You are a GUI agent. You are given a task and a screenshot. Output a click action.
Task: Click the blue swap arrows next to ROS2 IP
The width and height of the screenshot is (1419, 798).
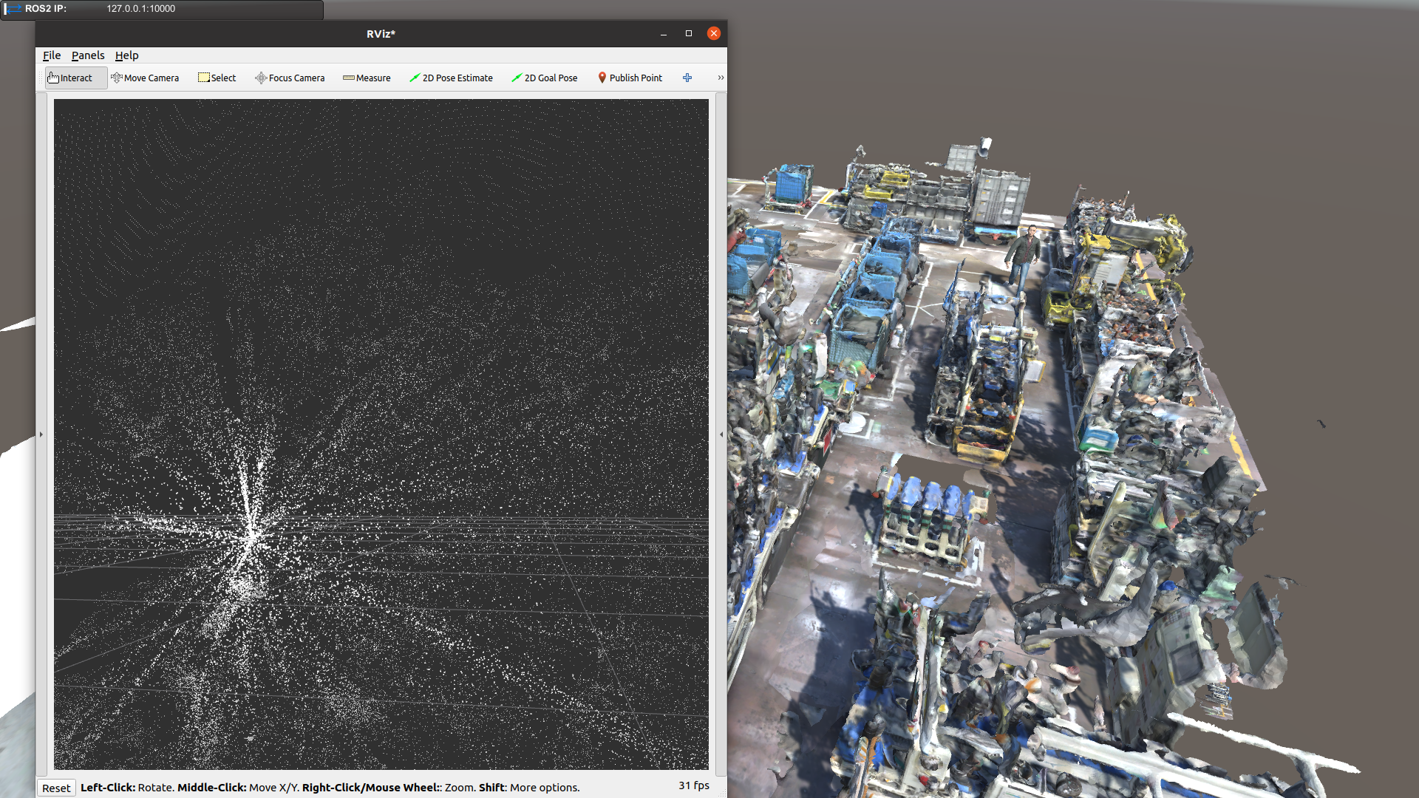[x=13, y=10]
